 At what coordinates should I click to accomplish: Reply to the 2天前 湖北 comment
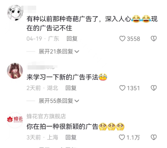pos(71,88)
